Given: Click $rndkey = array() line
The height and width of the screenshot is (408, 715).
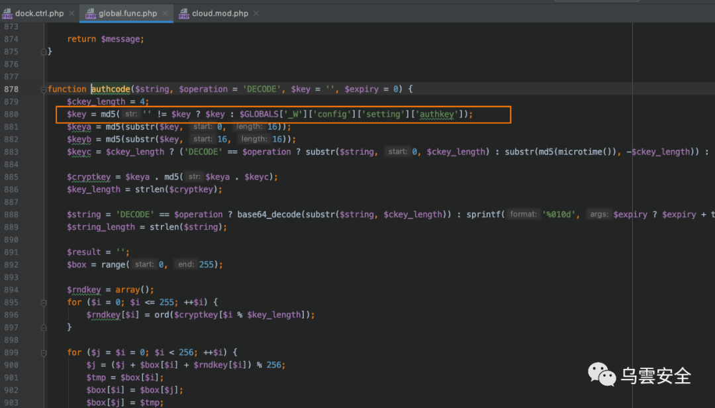Looking at the screenshot, I should click(x=111, y=290).
